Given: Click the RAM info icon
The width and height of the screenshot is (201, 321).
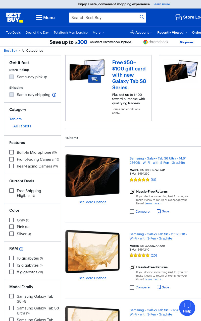Looking at the screenshot, I should [21, 249].
